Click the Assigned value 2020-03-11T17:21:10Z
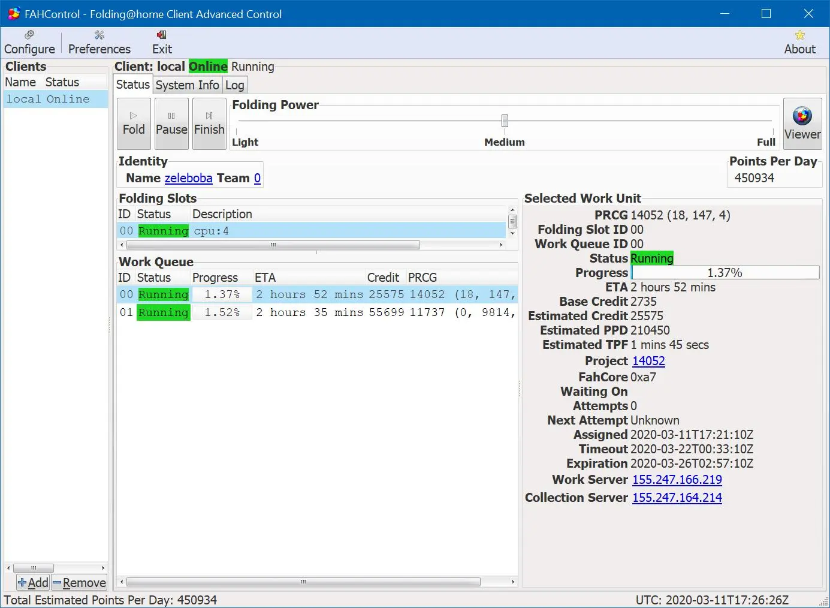 tap(692, 435)
